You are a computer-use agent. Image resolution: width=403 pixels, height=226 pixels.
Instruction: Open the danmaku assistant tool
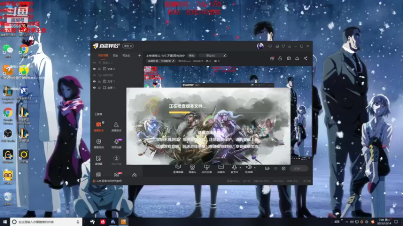tap(99, 127)
